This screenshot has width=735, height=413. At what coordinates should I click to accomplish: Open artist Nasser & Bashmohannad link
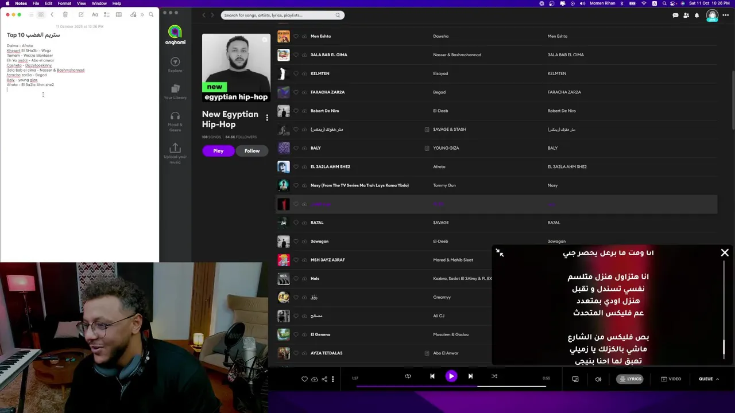[x=457, y=55]
